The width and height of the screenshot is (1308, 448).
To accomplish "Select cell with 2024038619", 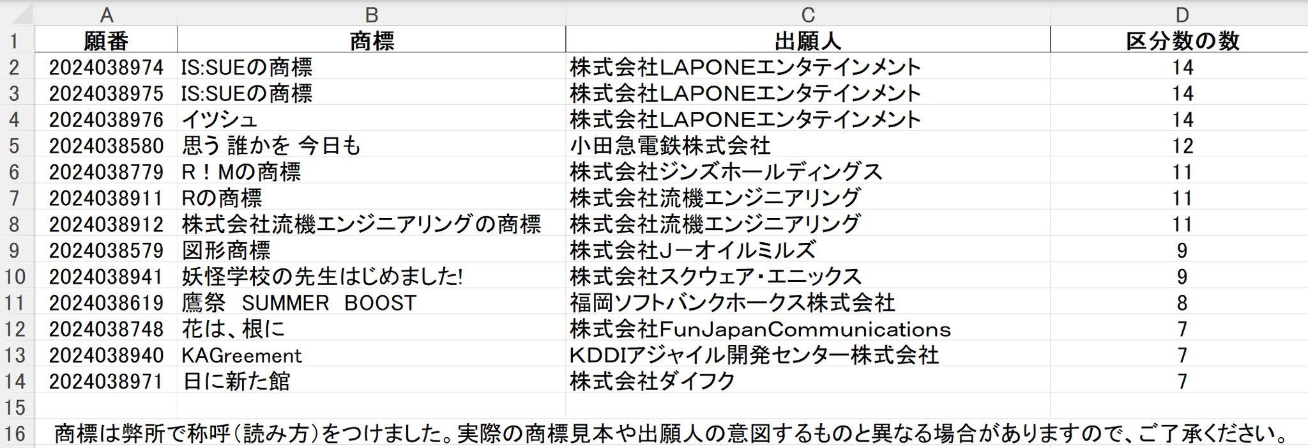I will click(x=107, y=303).
